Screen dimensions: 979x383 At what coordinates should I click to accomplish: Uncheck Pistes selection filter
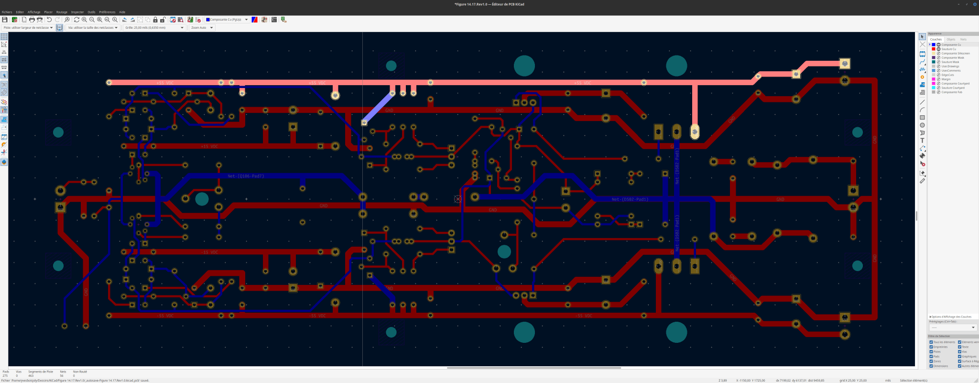tap(931, 351)
